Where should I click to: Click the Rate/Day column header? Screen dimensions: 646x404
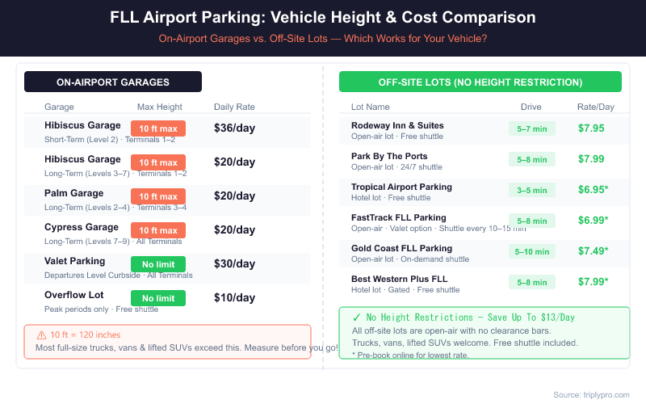pos(595,107)
